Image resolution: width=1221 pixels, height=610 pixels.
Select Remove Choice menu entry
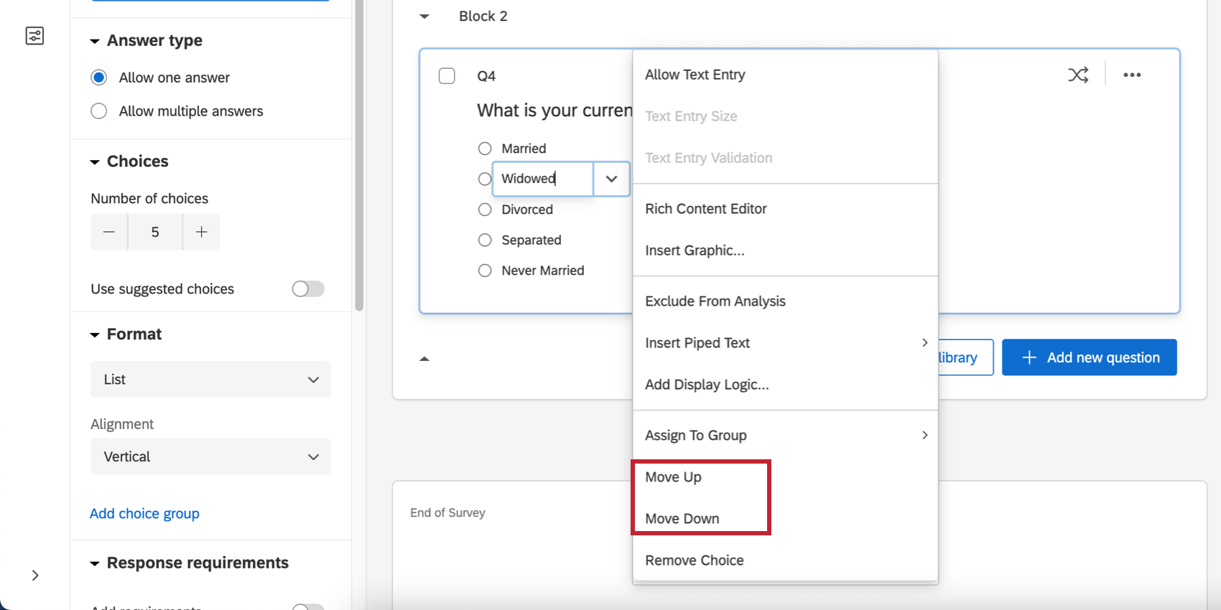click(694, 560)
